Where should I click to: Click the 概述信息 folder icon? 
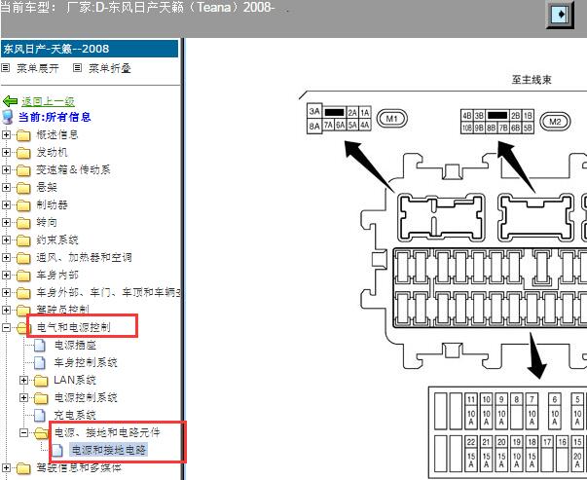pyautogui.click(x=23, y=135)
